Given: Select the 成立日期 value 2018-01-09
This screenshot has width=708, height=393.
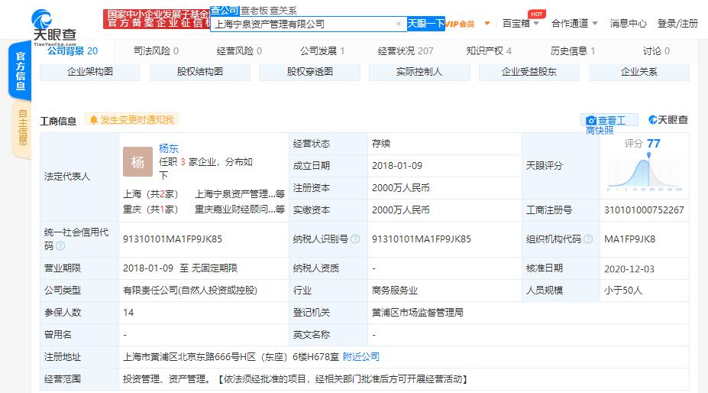Looking at the screenshot, I should click(397, 166).
